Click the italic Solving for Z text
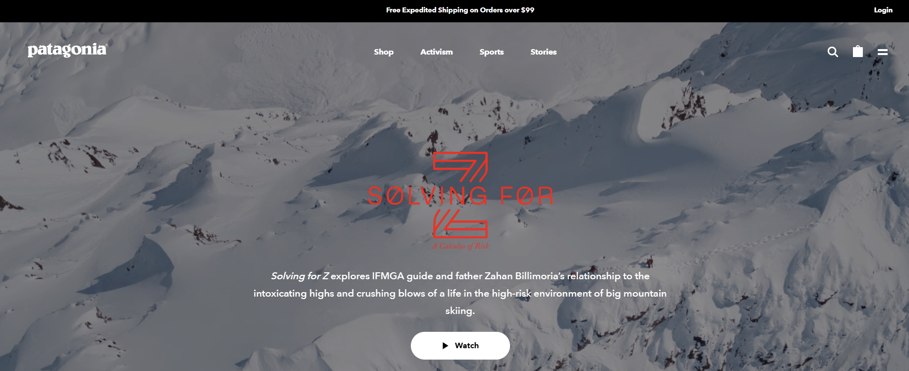909x371 pixels. (x=300, y=276)
